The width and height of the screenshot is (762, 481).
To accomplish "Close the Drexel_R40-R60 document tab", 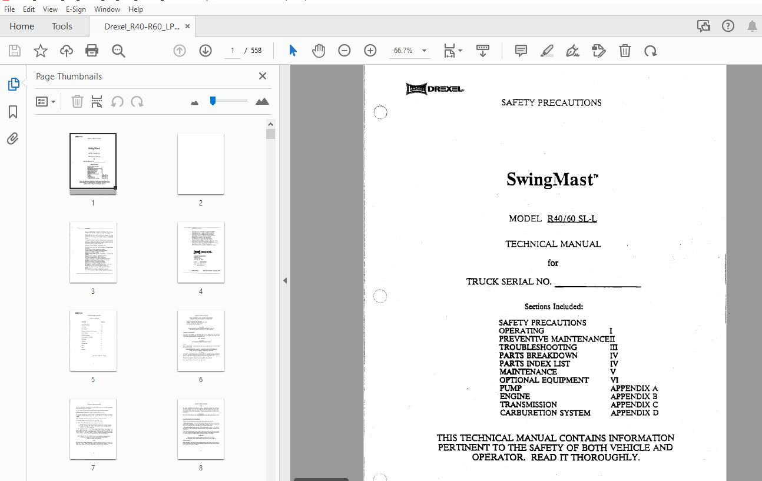I will [187, 26].
